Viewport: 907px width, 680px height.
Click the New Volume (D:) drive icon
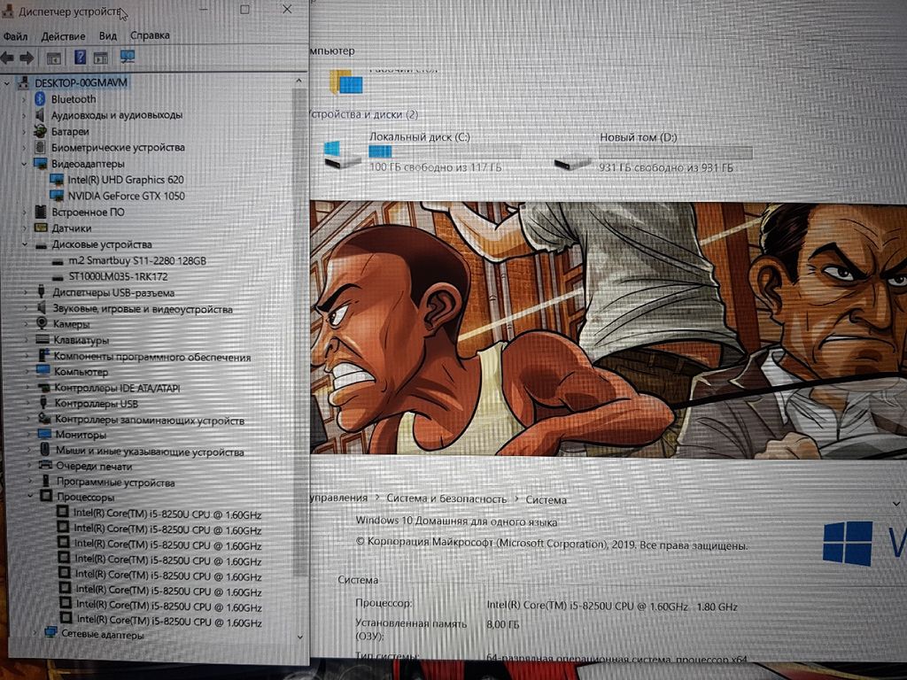572,162
